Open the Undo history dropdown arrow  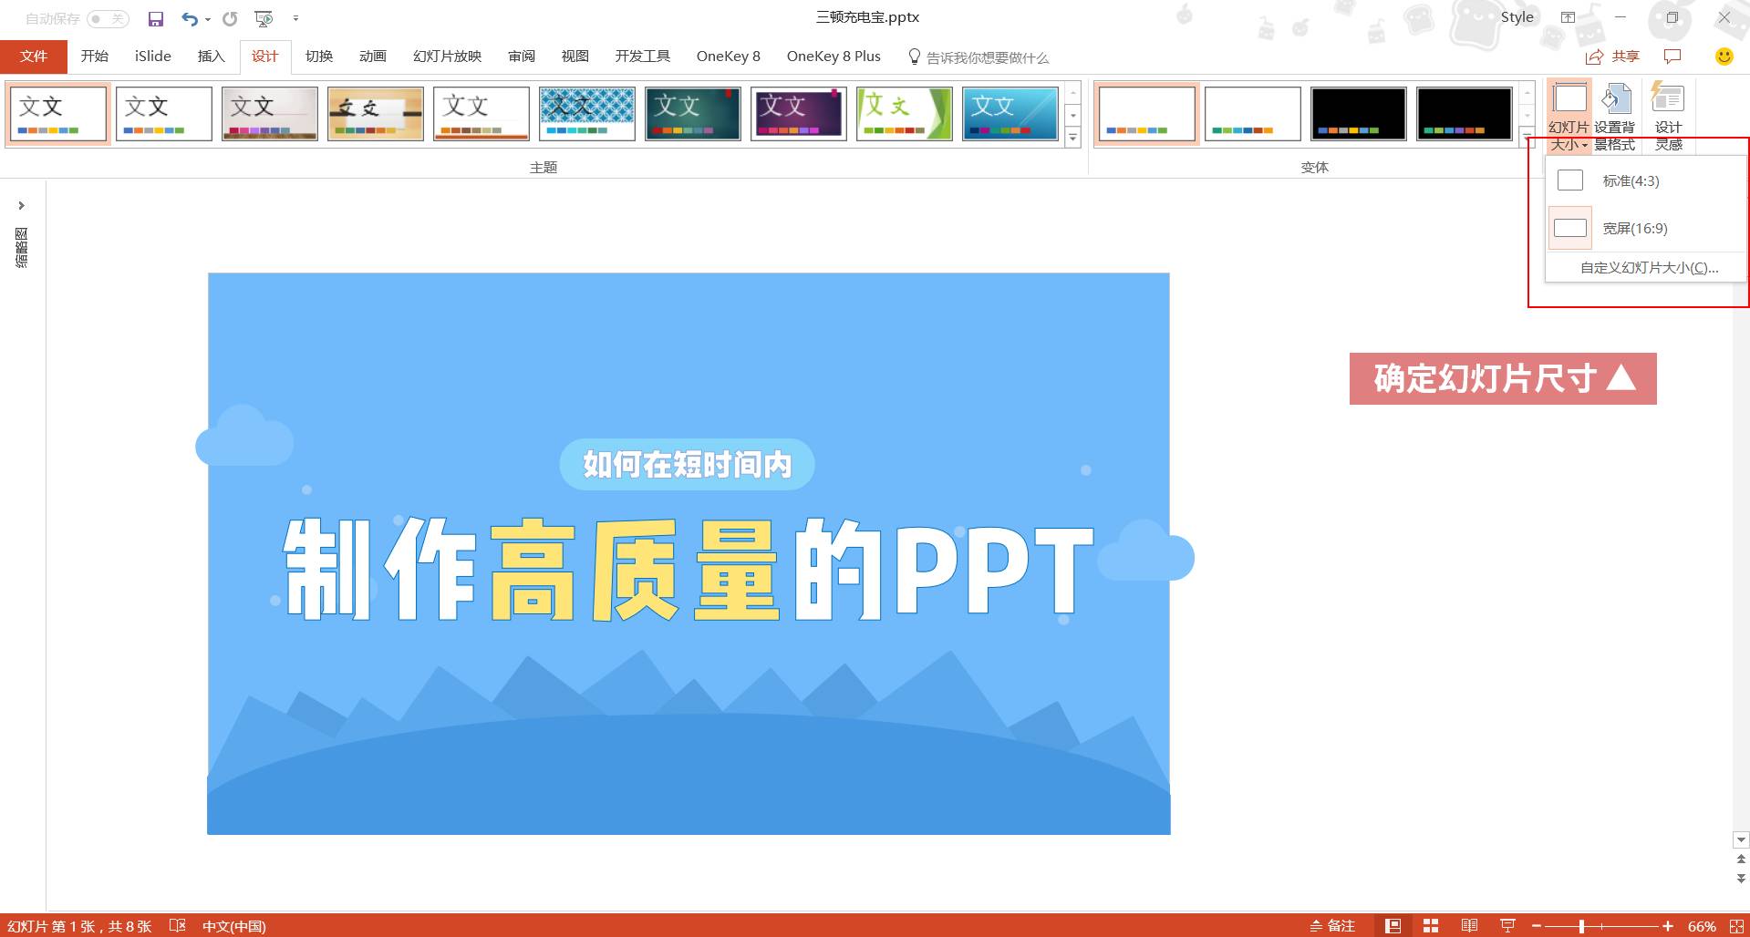(208, 19)
